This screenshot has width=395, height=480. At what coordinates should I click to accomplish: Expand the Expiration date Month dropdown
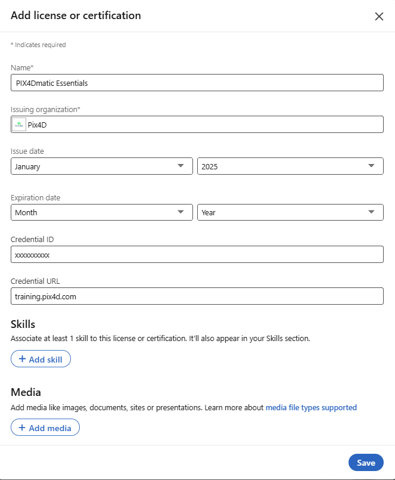[x=101, y=212]
